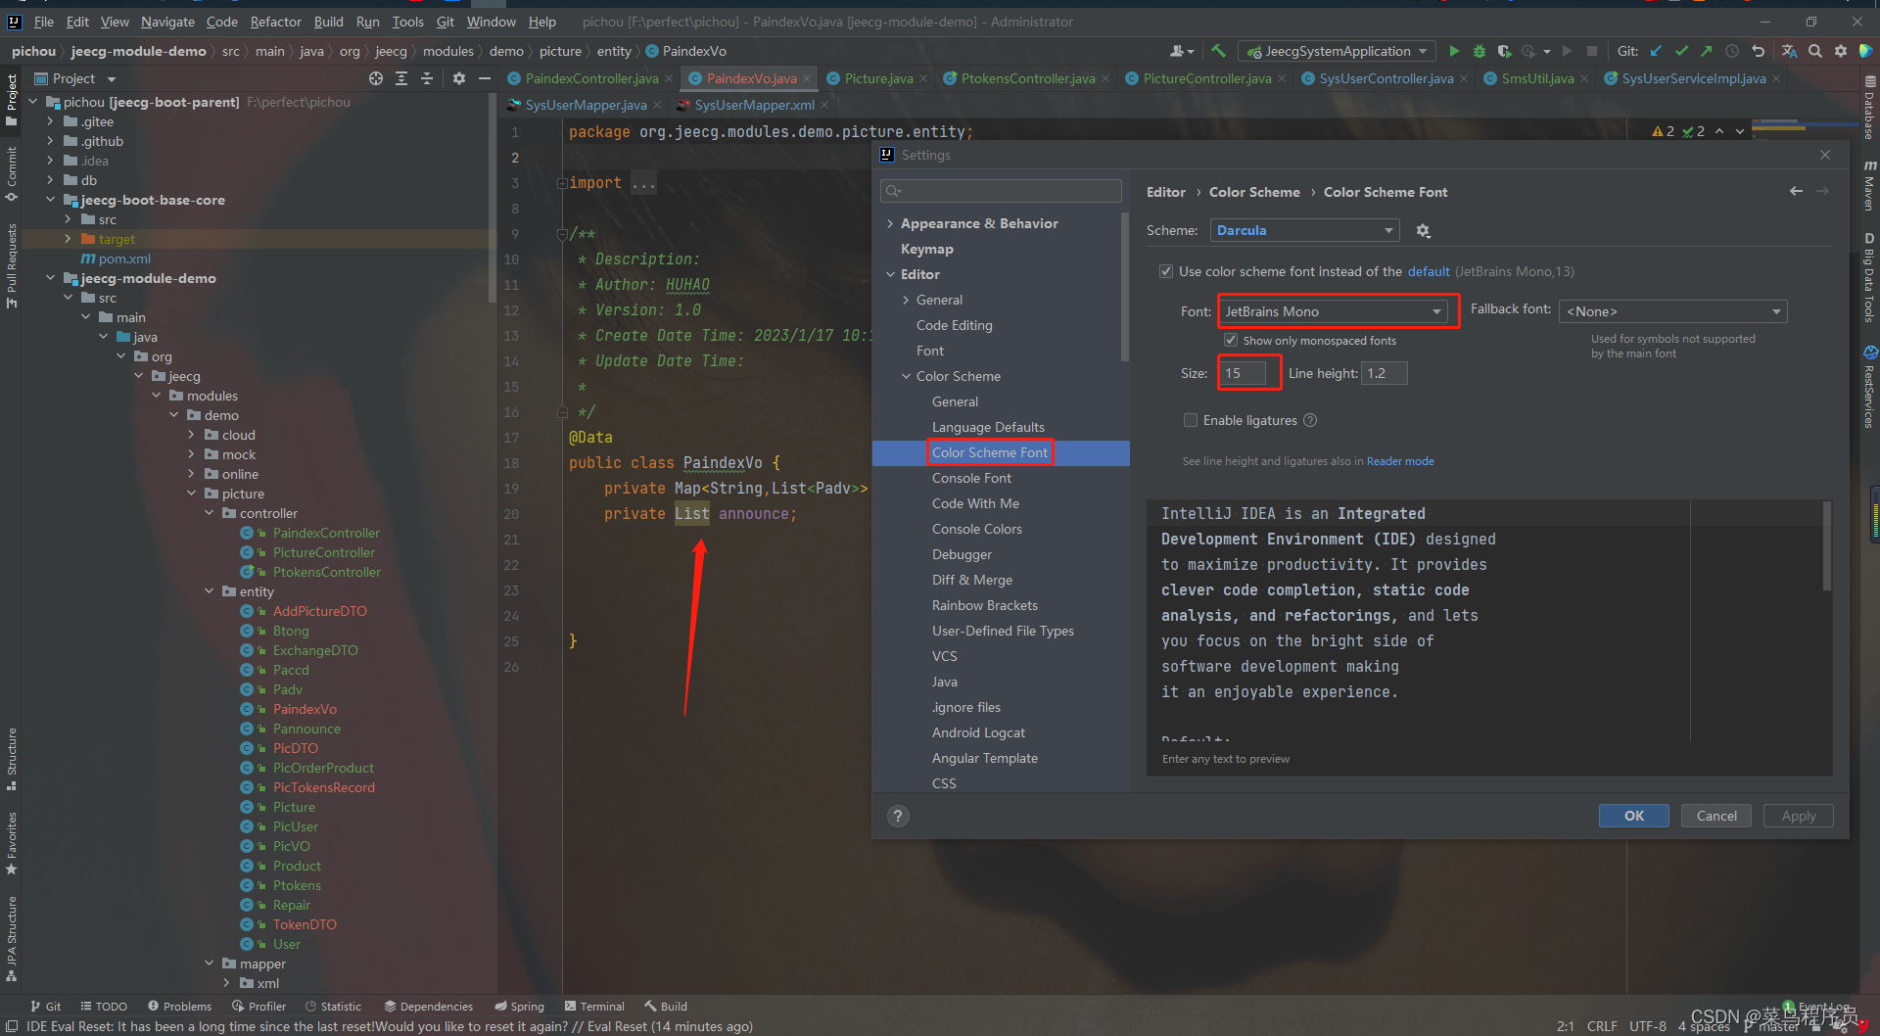Hide the Project tool window

[x=485, y=78]
